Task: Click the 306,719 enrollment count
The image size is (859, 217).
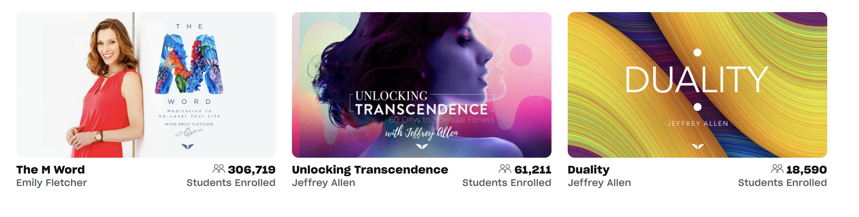Action: point(252,169)
